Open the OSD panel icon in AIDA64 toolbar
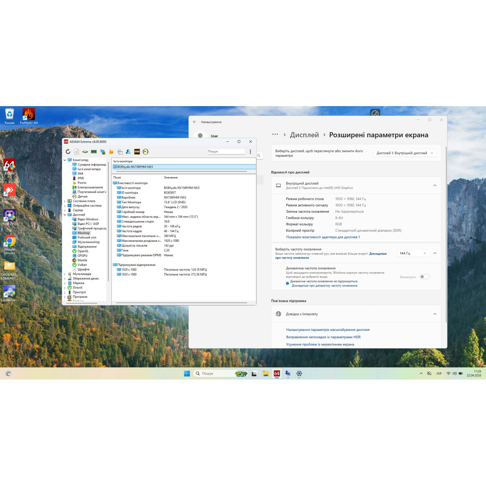The width and height of the screenshot is (486, 486). pyautogui.click(x=137, y=151)
